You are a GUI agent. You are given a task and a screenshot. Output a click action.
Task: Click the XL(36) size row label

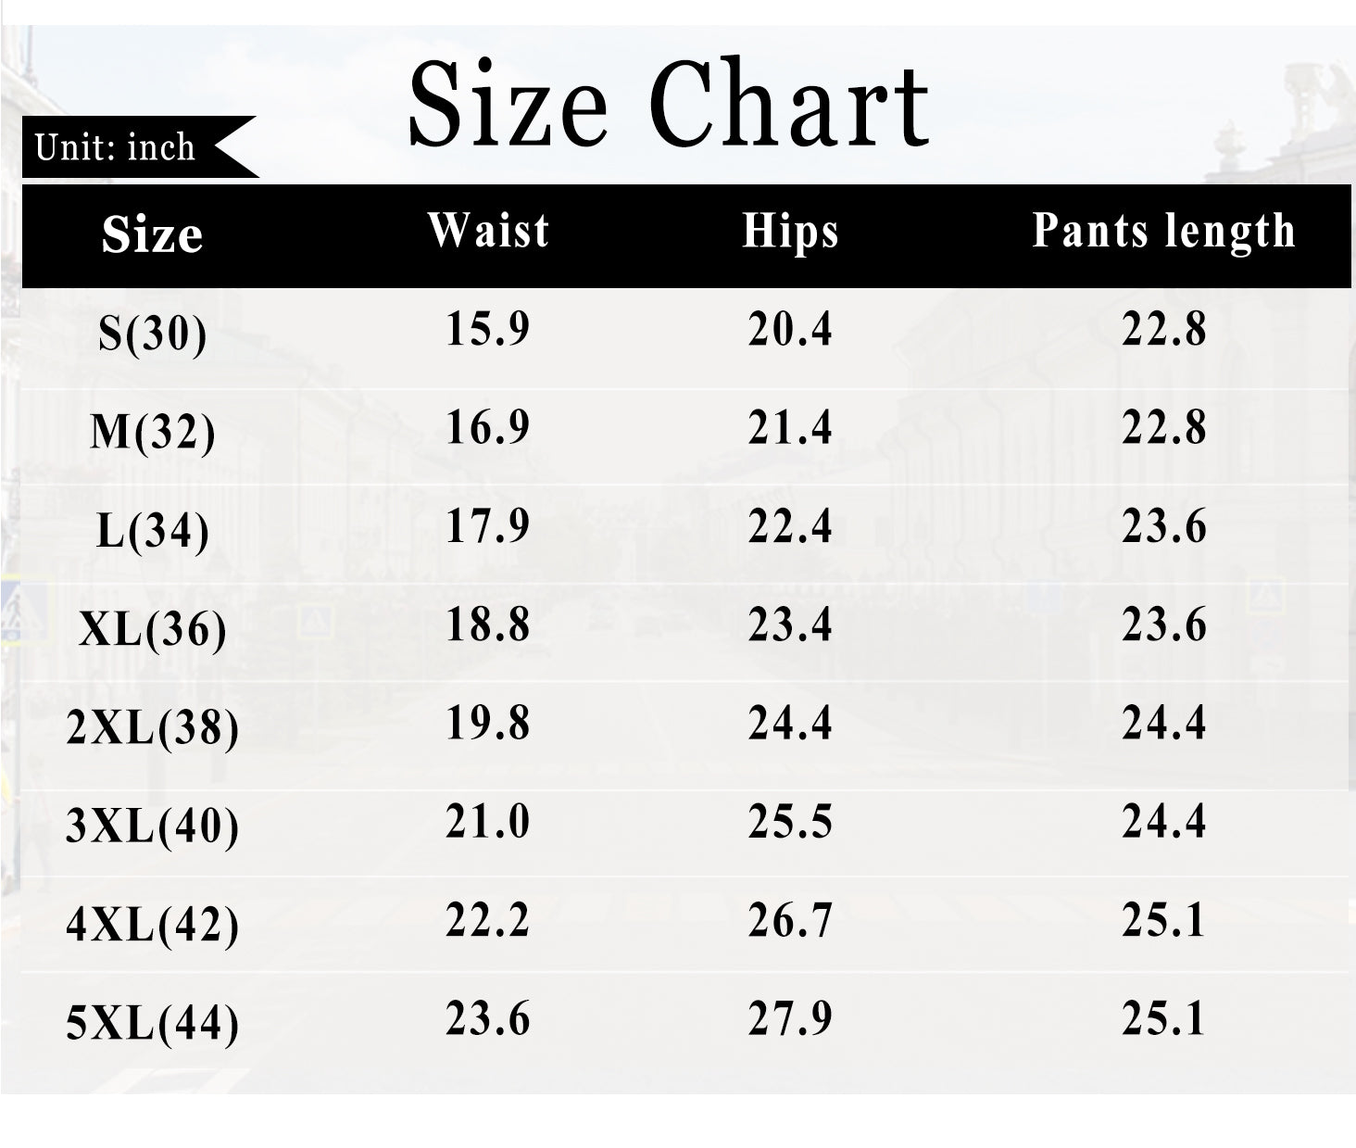pyautogui.click(x=152, y=630)
